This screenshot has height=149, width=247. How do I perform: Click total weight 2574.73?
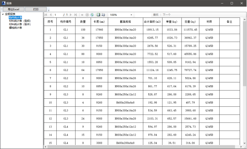pyautogui.click(x=190, y=127)
